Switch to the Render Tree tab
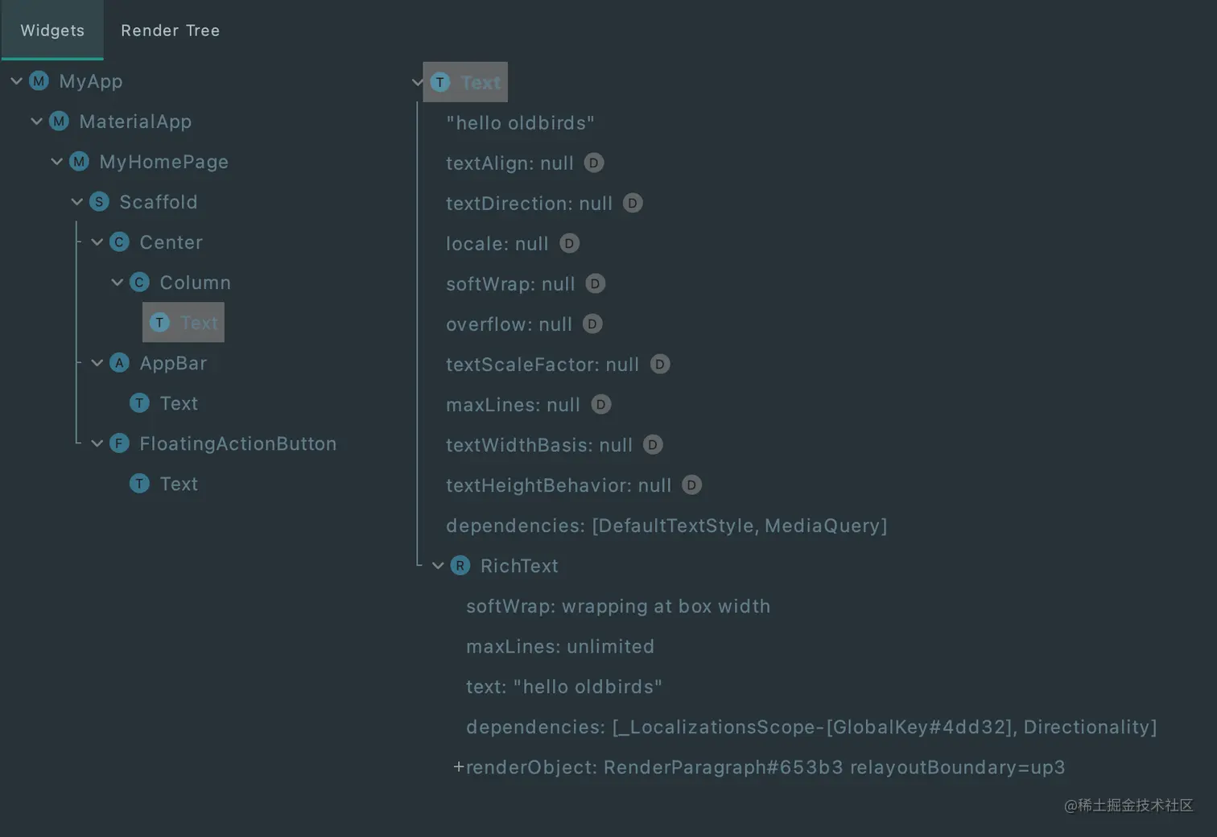Image resolution: width=1217 pixels, height=837 pixels. point(170,31)
